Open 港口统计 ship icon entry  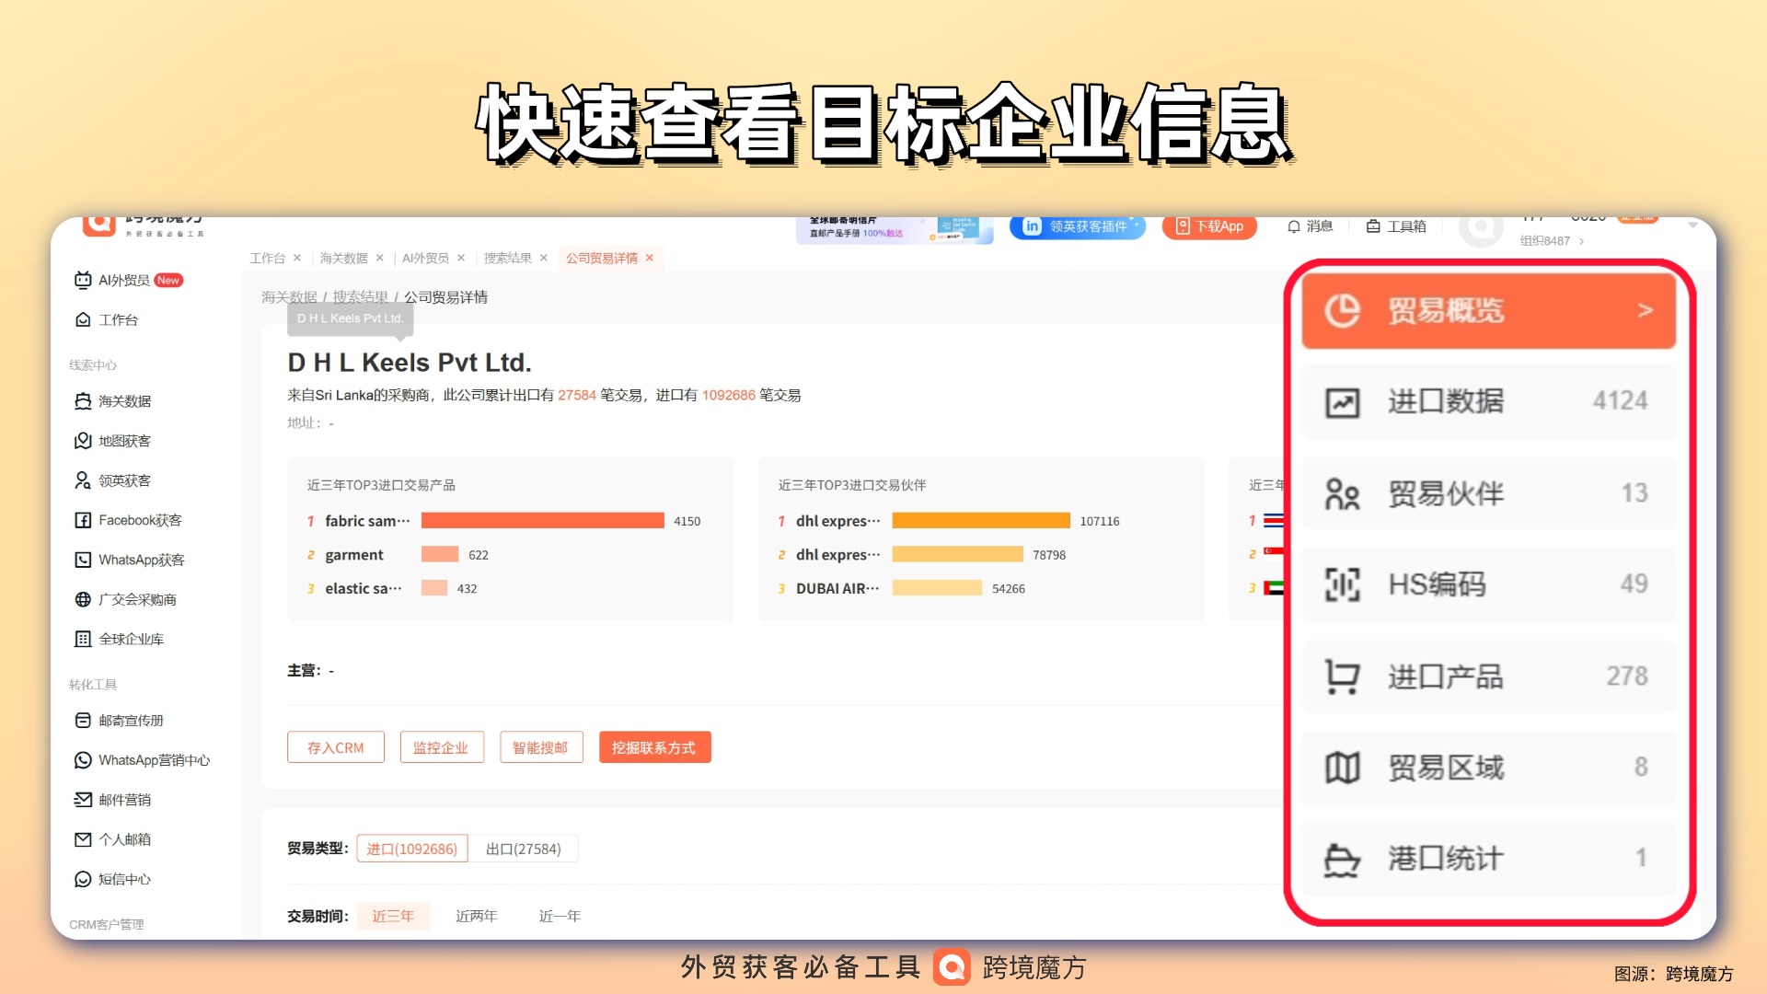(1342, 859)
